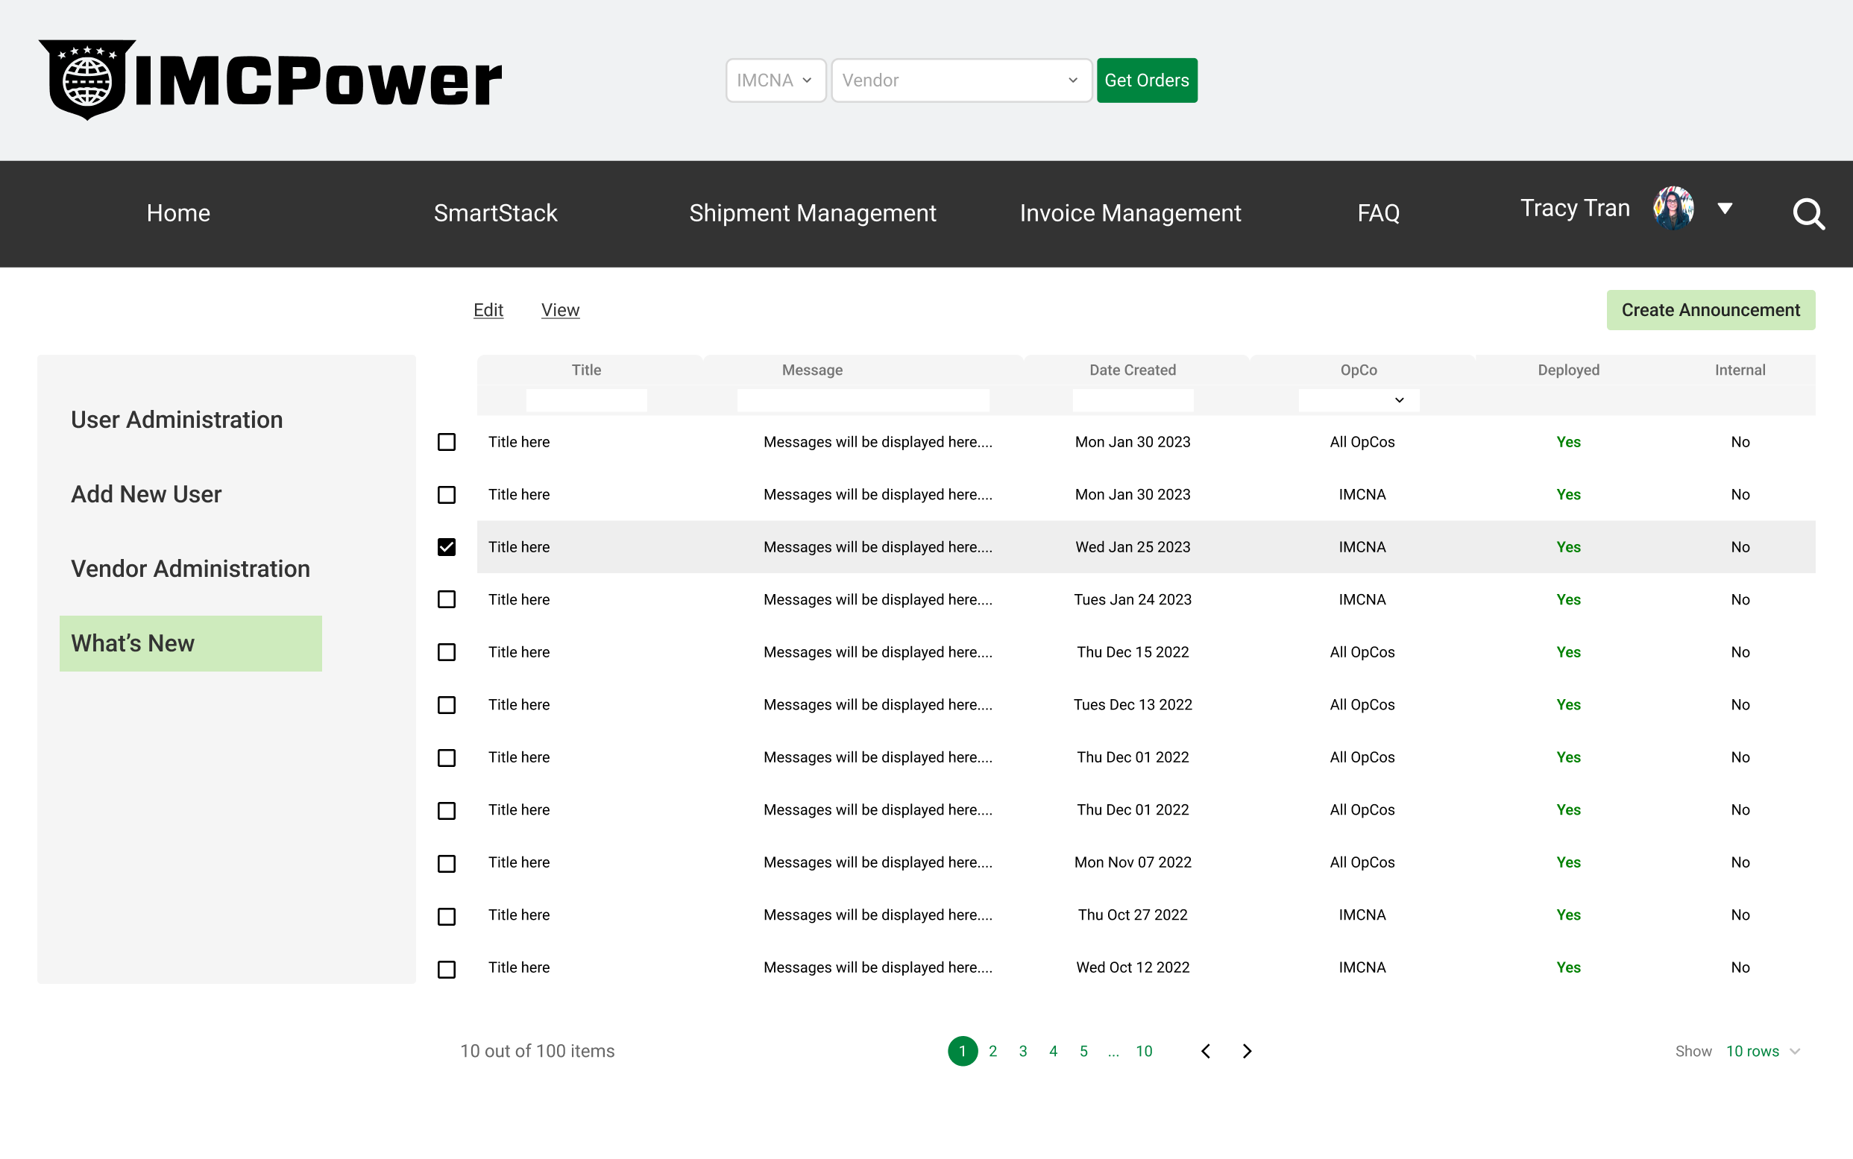Click the Create Announcement button
Image resolution: width=1853 pixels, height=1159 pixels.
click(x=1711, y=309)
